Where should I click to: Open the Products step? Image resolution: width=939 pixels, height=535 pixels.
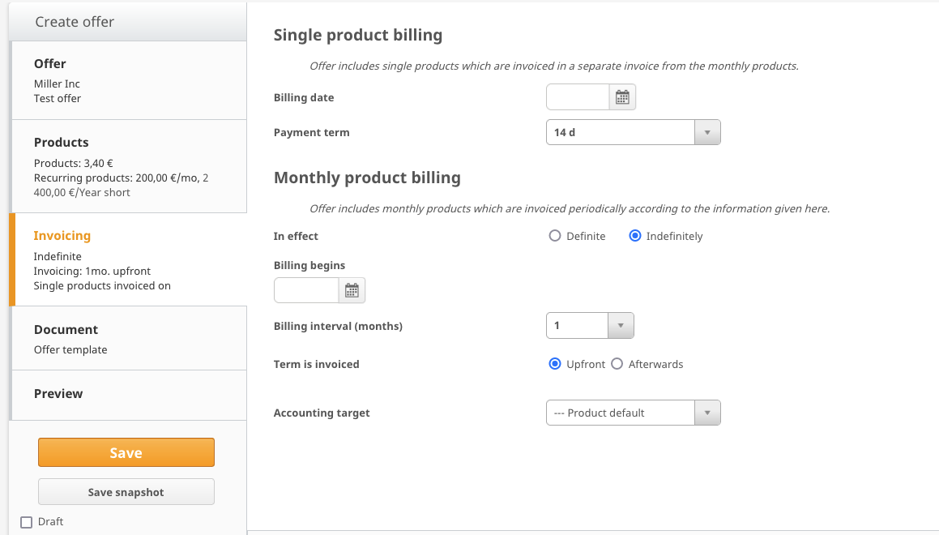[128, 166]
